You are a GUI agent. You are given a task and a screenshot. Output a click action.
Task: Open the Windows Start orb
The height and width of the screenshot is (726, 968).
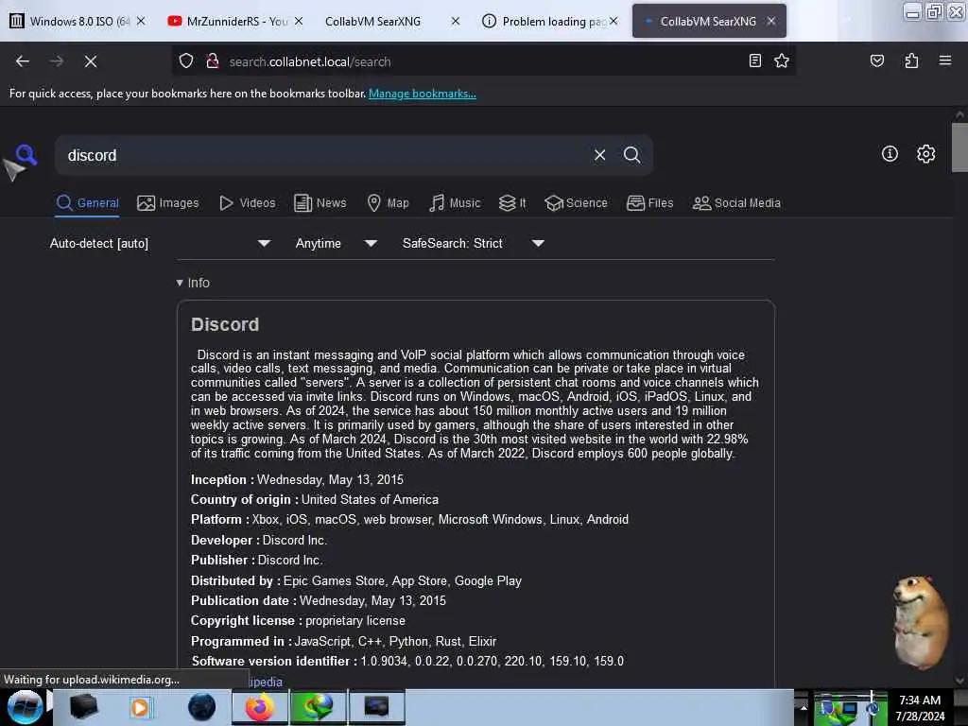pyautogui.click(x=25, y=707)
